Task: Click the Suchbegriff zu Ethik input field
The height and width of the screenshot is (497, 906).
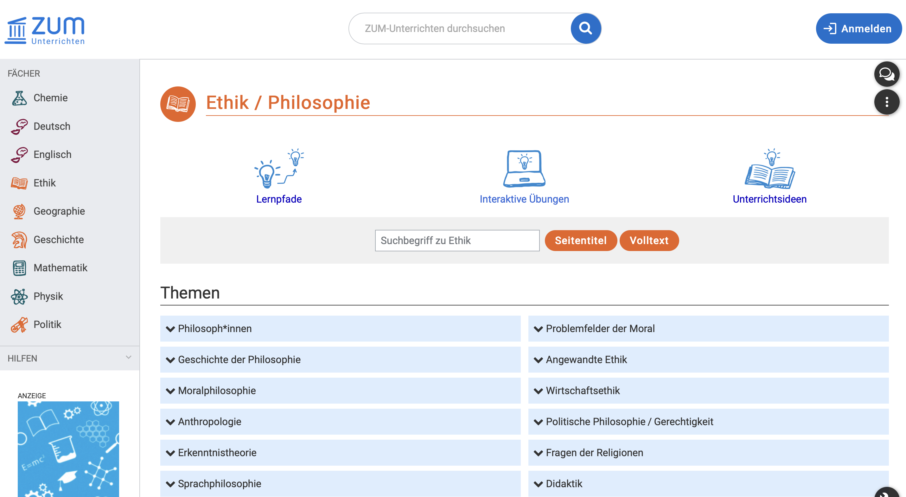Action: 457,240
